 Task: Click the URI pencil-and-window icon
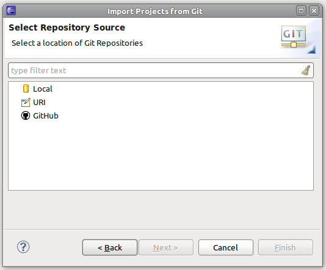tap(26, 103)
